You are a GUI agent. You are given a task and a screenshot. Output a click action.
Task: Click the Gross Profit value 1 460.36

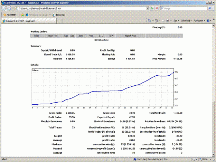click(x=70, y=113)
